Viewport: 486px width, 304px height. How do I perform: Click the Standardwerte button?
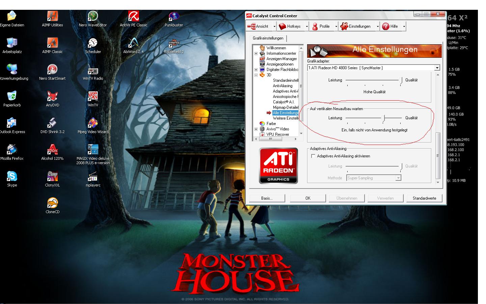[424, 198]
